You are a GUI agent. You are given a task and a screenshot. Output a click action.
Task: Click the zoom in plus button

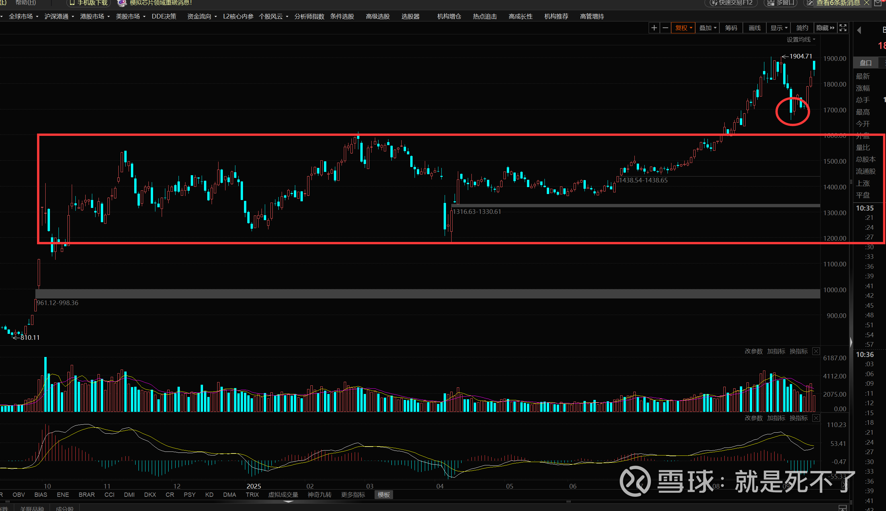pos(654,28)
